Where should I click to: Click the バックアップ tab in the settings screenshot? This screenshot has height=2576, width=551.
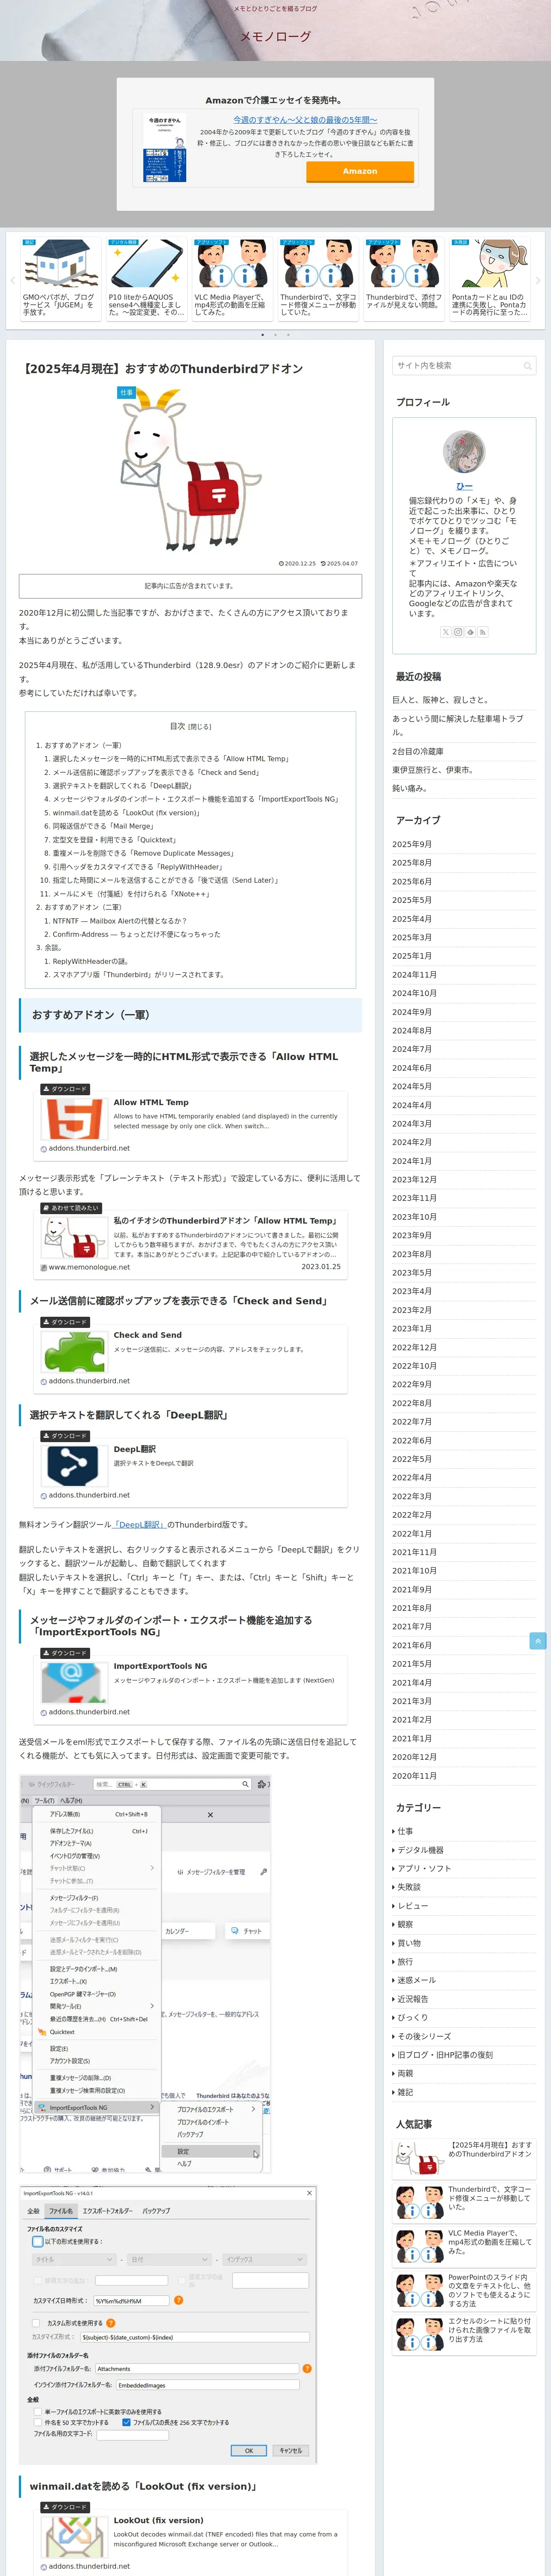[156, 2211]
